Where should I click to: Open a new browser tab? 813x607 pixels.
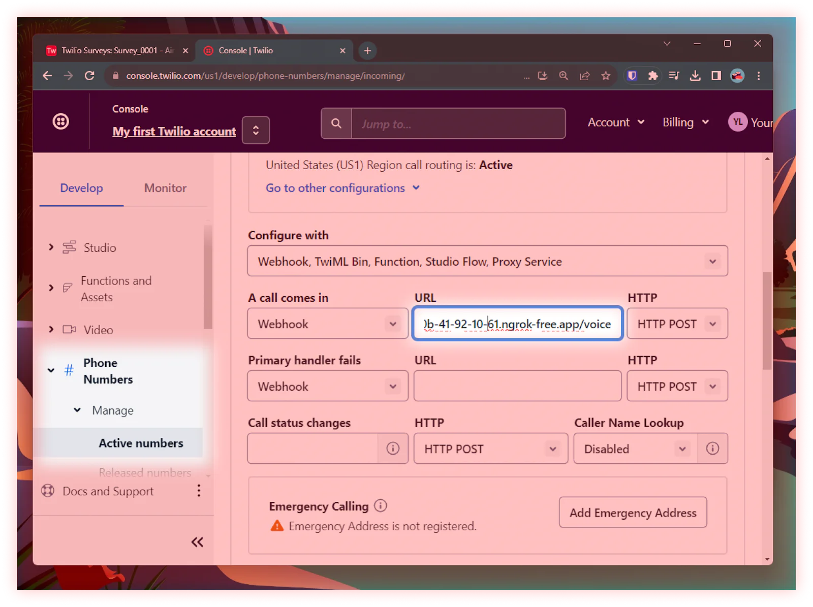tap(367, 51)
